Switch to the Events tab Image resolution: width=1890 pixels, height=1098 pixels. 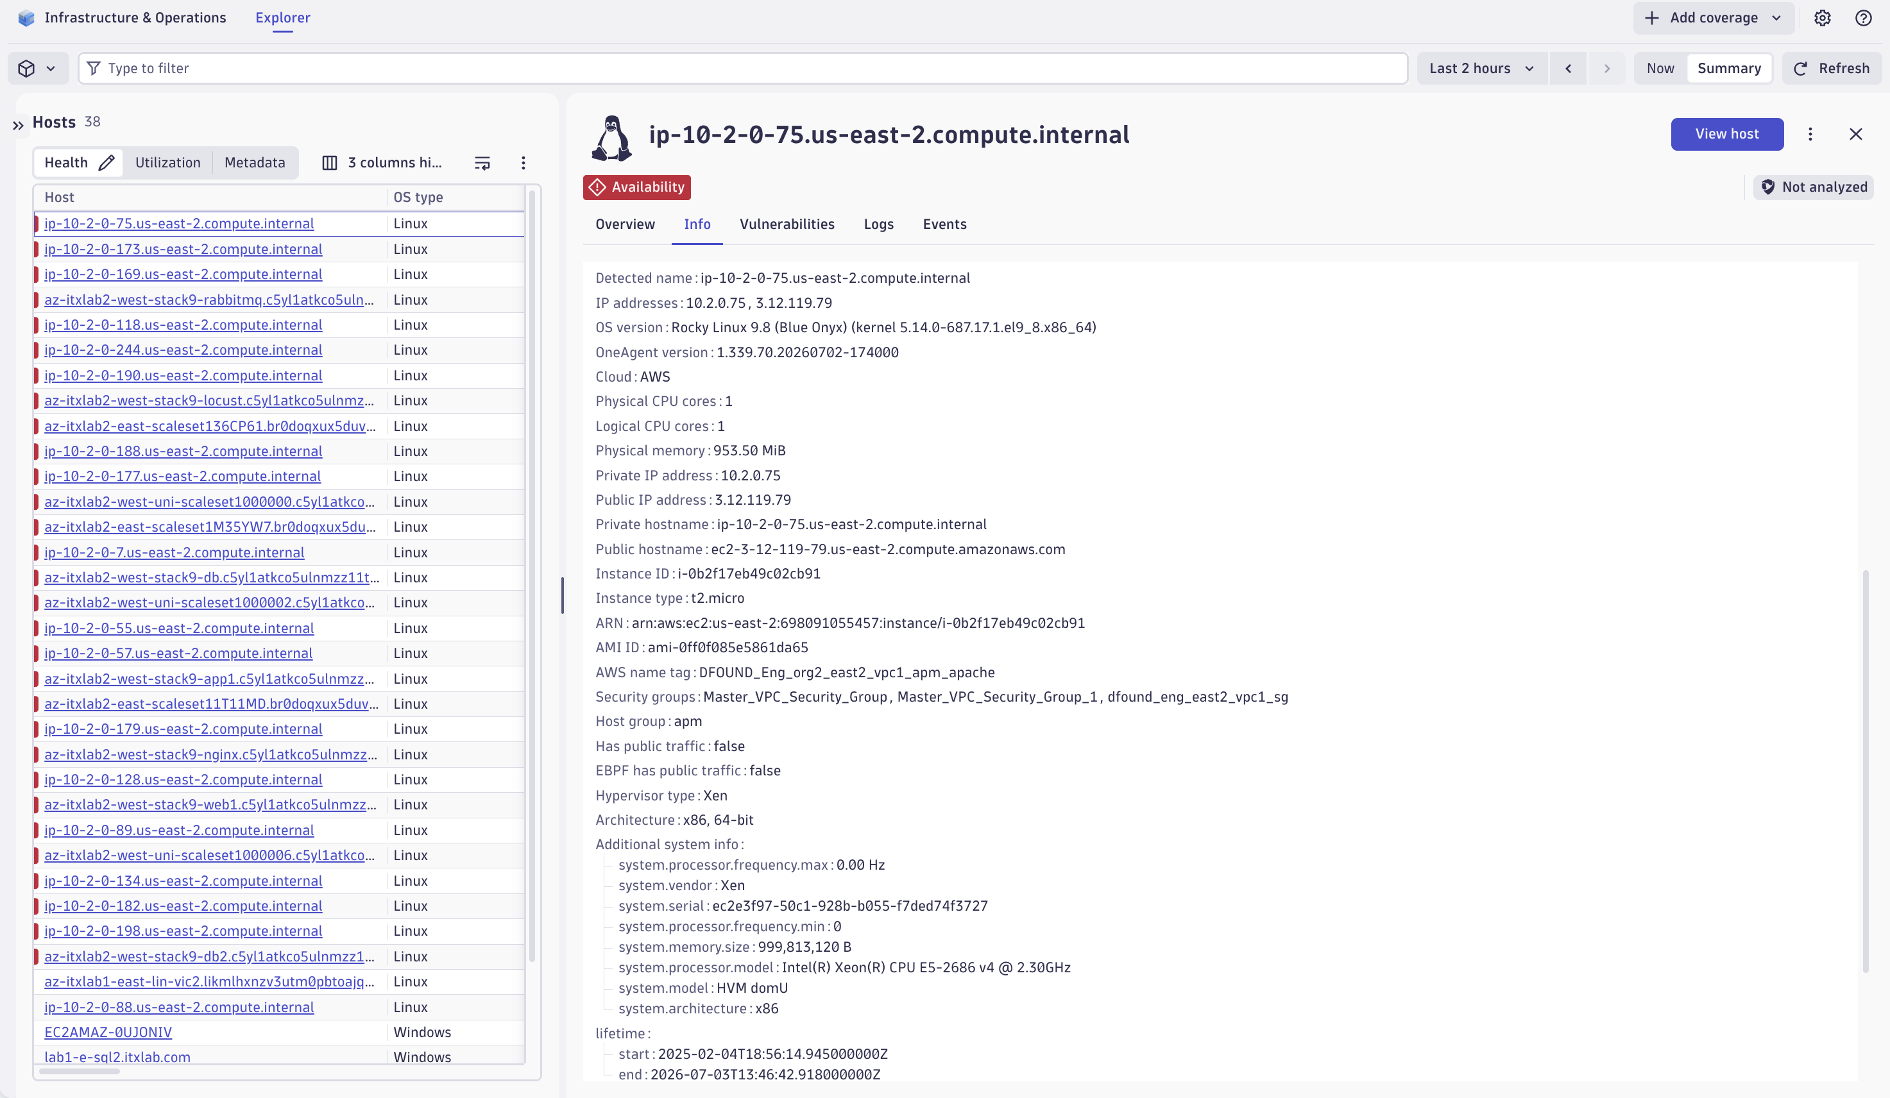coord(944,224)
